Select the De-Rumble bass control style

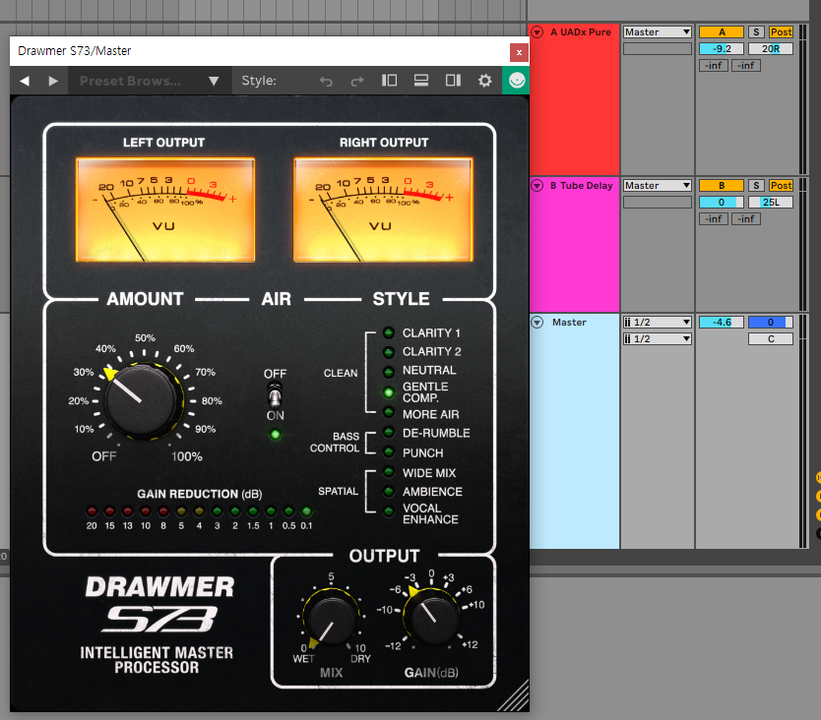(389, 432)
